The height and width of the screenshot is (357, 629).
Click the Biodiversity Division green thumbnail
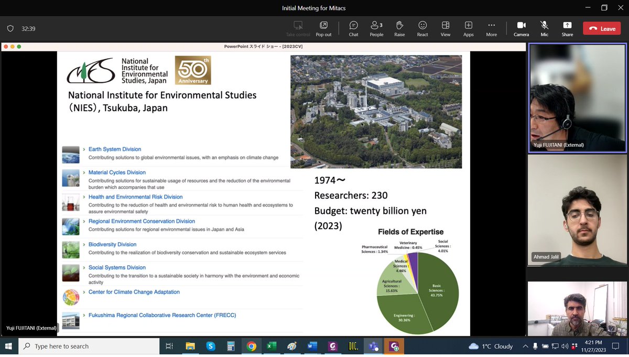click(71, 250)
